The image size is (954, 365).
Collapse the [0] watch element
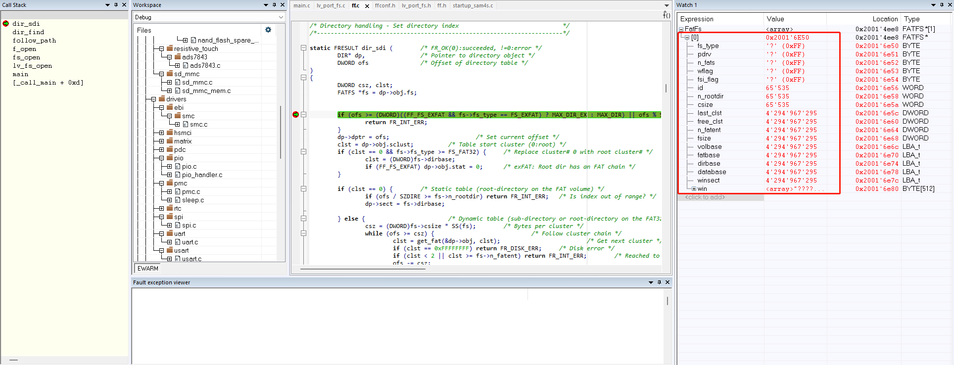687,38
